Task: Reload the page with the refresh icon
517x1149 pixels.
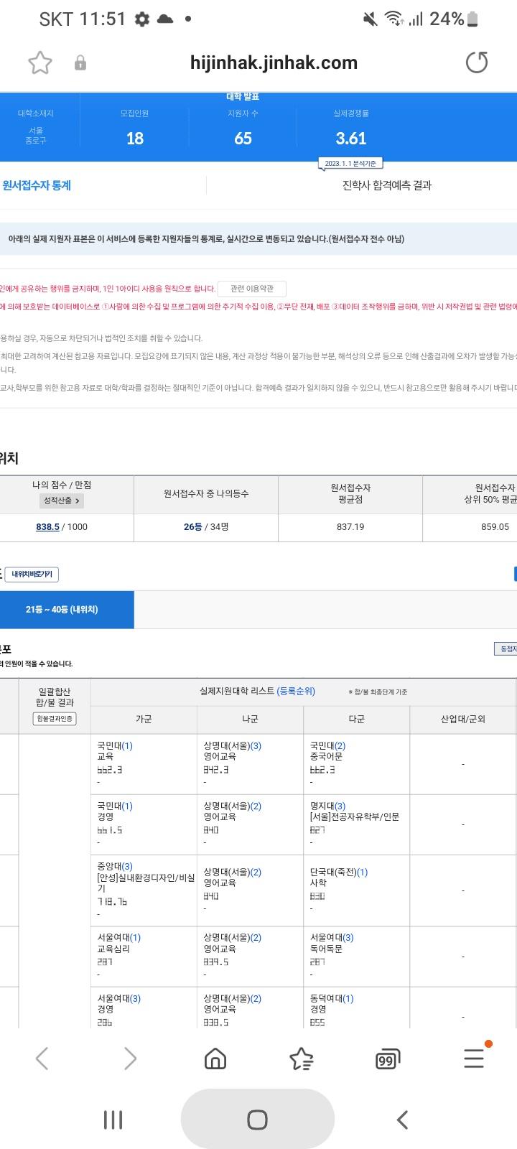Action: click(x=476, y=63)
